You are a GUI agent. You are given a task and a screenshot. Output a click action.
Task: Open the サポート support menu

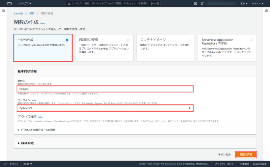point(258,3)
